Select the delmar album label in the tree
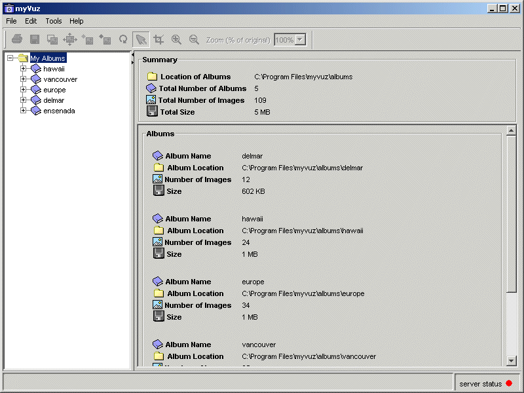 click(54, 100)
